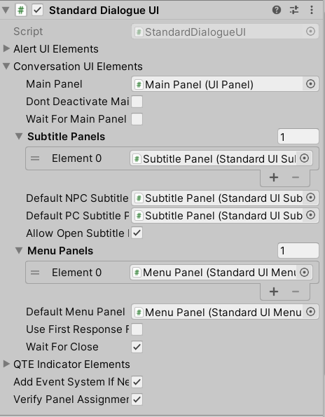Open object picker for Default Menu Panel

pyautogui.click(x=310, y=312)
